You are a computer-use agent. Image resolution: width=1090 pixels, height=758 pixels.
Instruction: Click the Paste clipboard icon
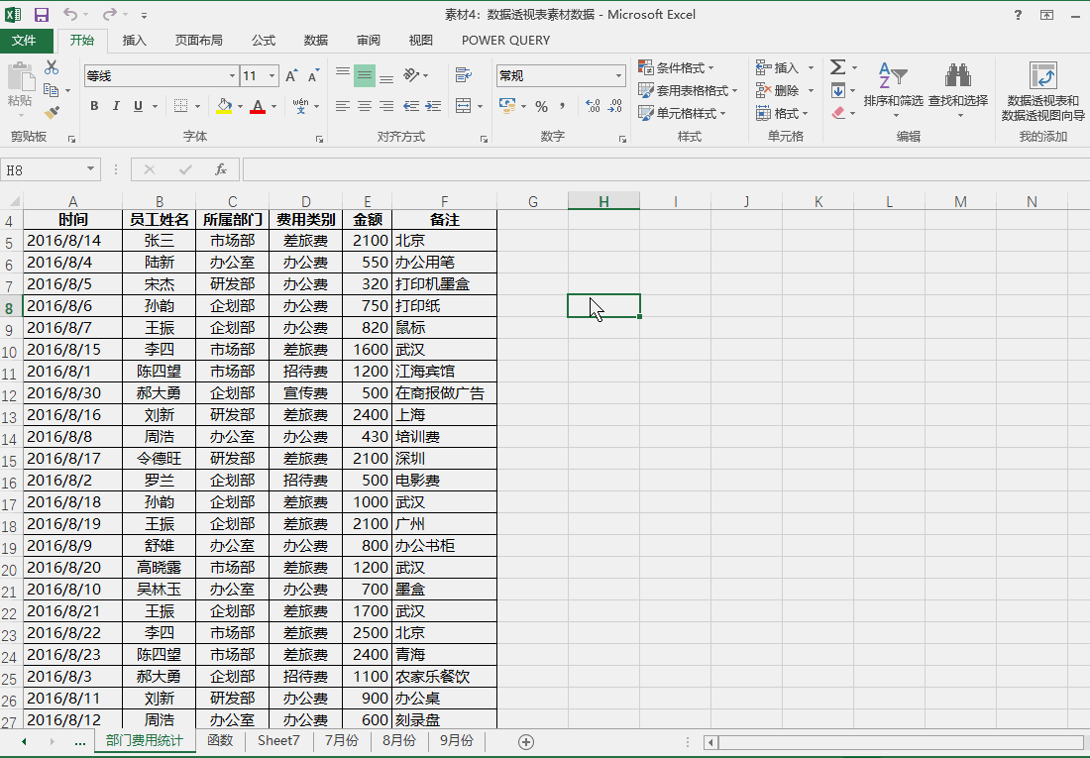20,77
